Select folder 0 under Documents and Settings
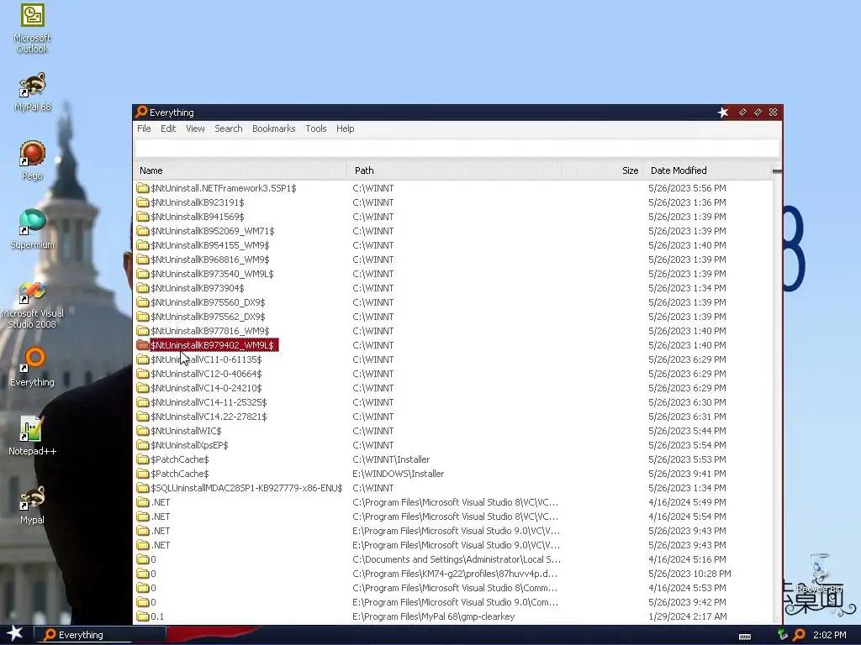 [453, 558]
